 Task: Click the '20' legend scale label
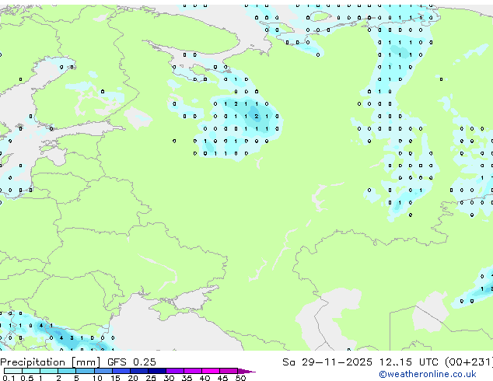click(133, 378)
